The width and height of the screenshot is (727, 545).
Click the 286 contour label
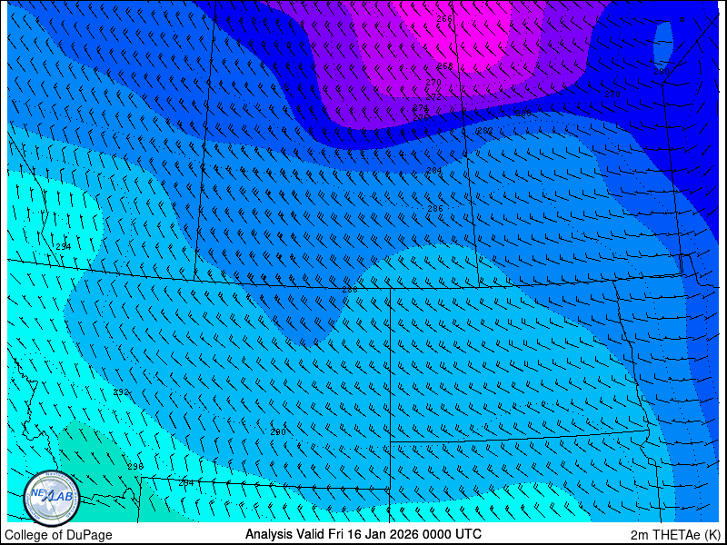435,209
